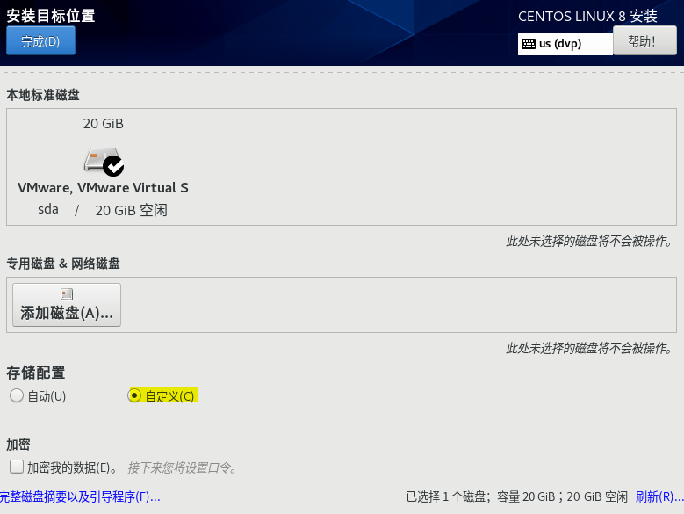This screenshot has height=514, width=684.
Task: Click the 专用磁盘 & 网络磁盘 section heading
Action: (63, 264)
